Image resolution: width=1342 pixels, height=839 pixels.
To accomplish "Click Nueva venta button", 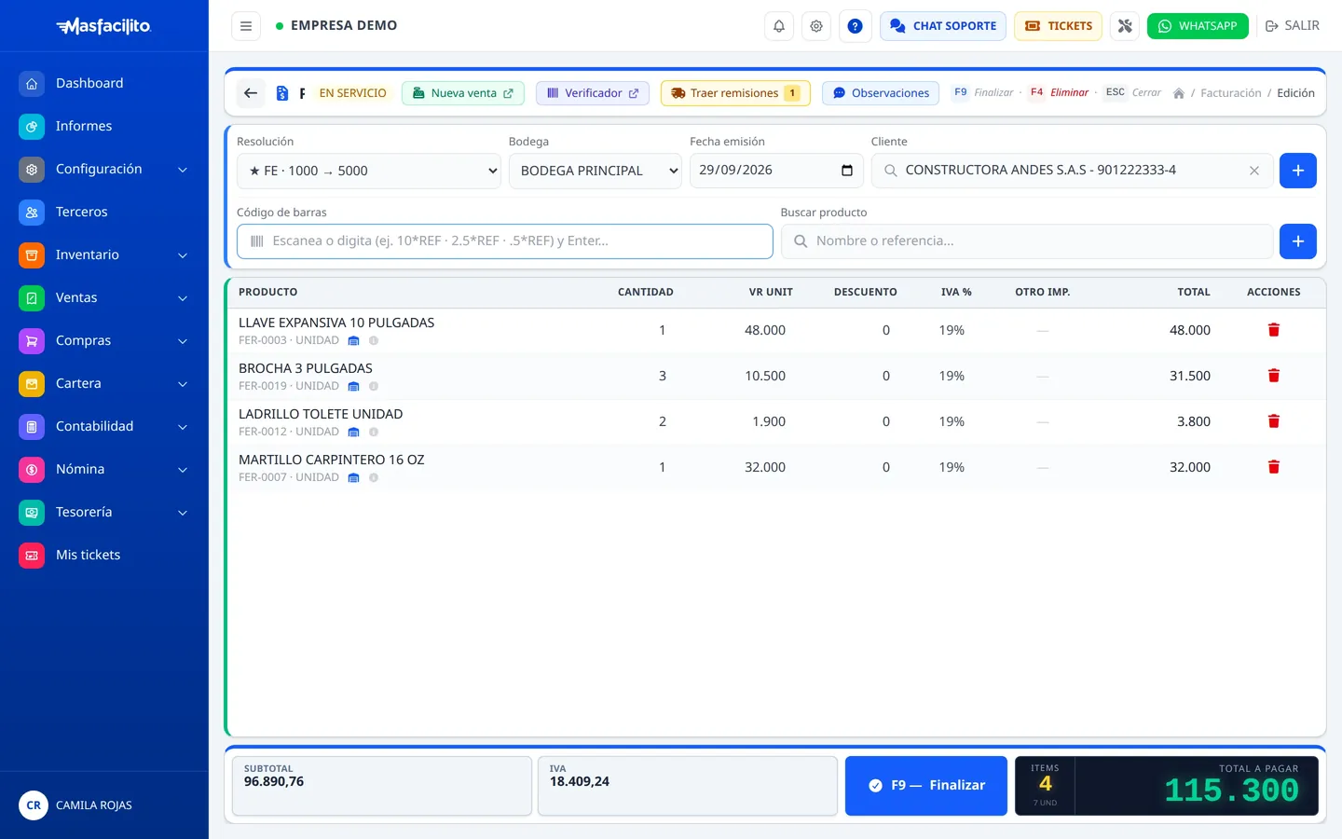I will tap(463, 93).
